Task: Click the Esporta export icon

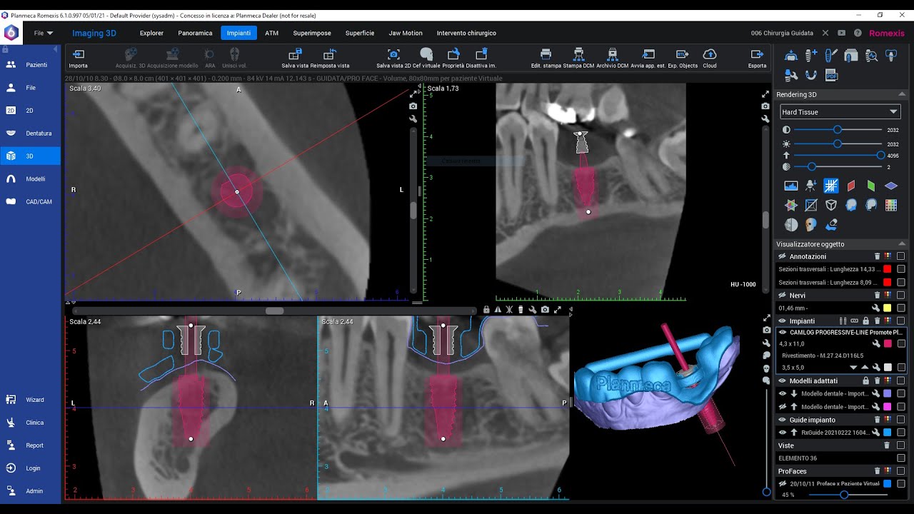Action: (757, 54)
